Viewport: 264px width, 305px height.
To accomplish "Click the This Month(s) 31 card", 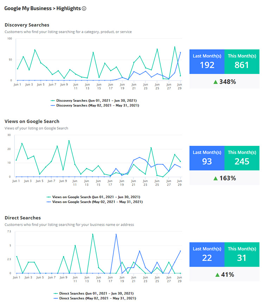I will point(241,255).
